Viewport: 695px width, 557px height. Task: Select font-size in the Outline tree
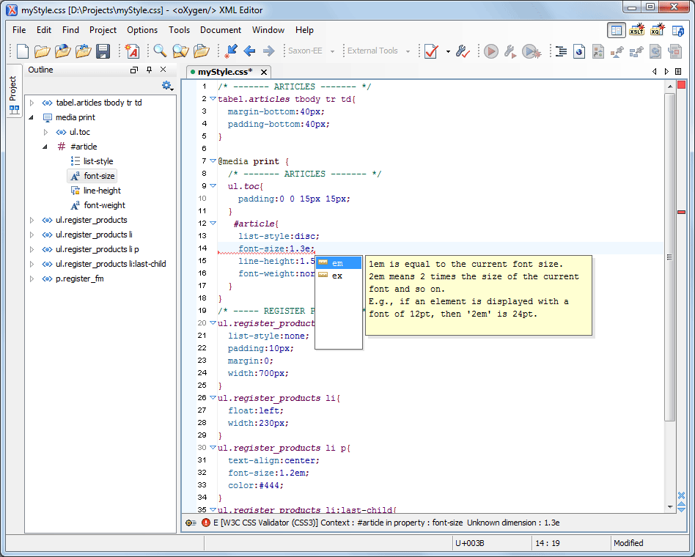(x=92, y=176)
